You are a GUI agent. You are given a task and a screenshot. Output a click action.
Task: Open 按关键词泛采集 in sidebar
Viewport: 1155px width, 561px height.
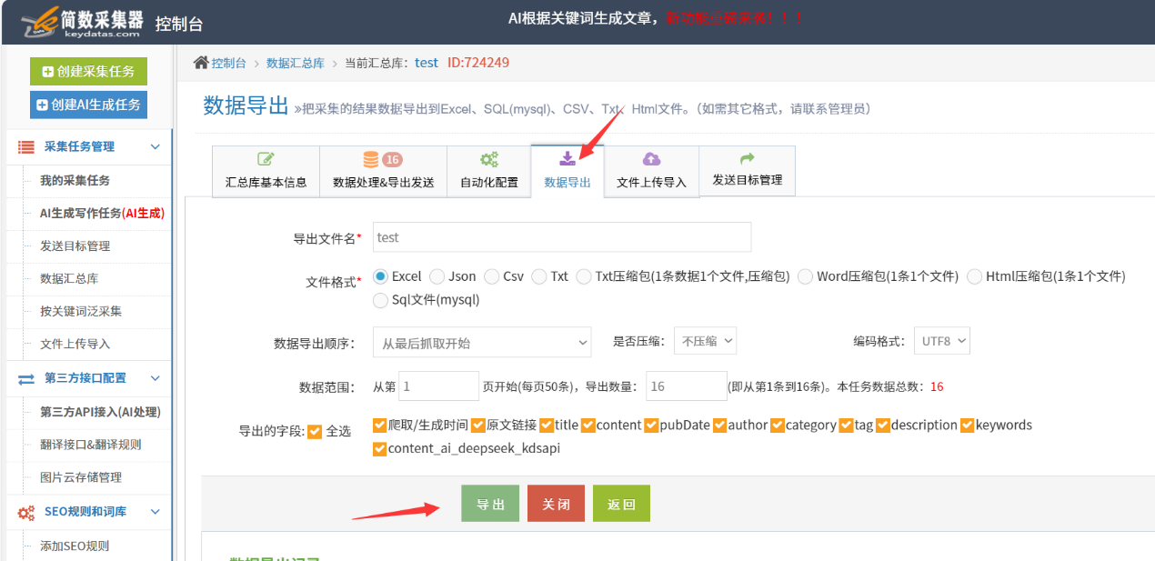point(81,312)
